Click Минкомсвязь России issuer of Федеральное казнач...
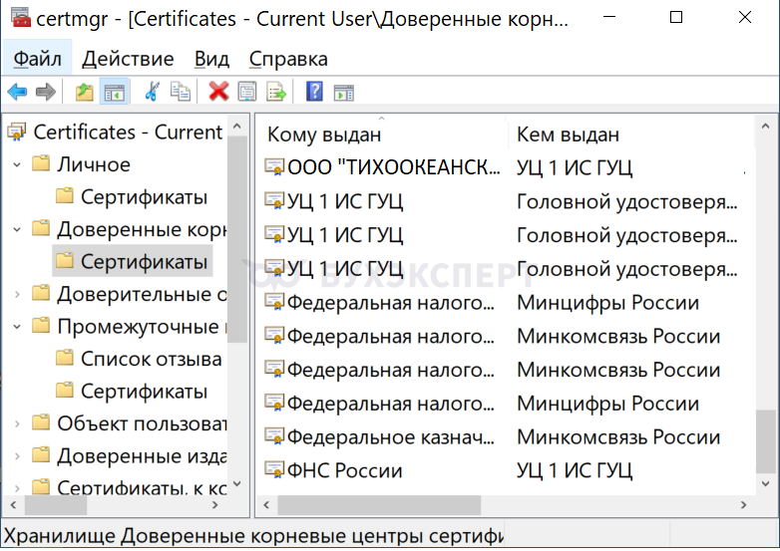 pos(618,436)
